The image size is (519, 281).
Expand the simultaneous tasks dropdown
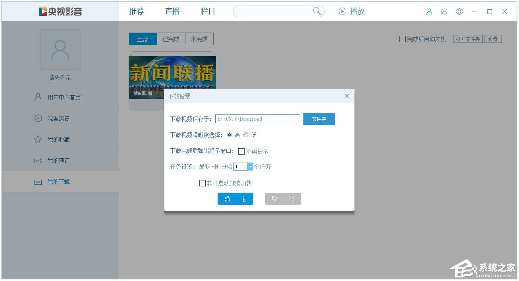[x=250, y=166]
